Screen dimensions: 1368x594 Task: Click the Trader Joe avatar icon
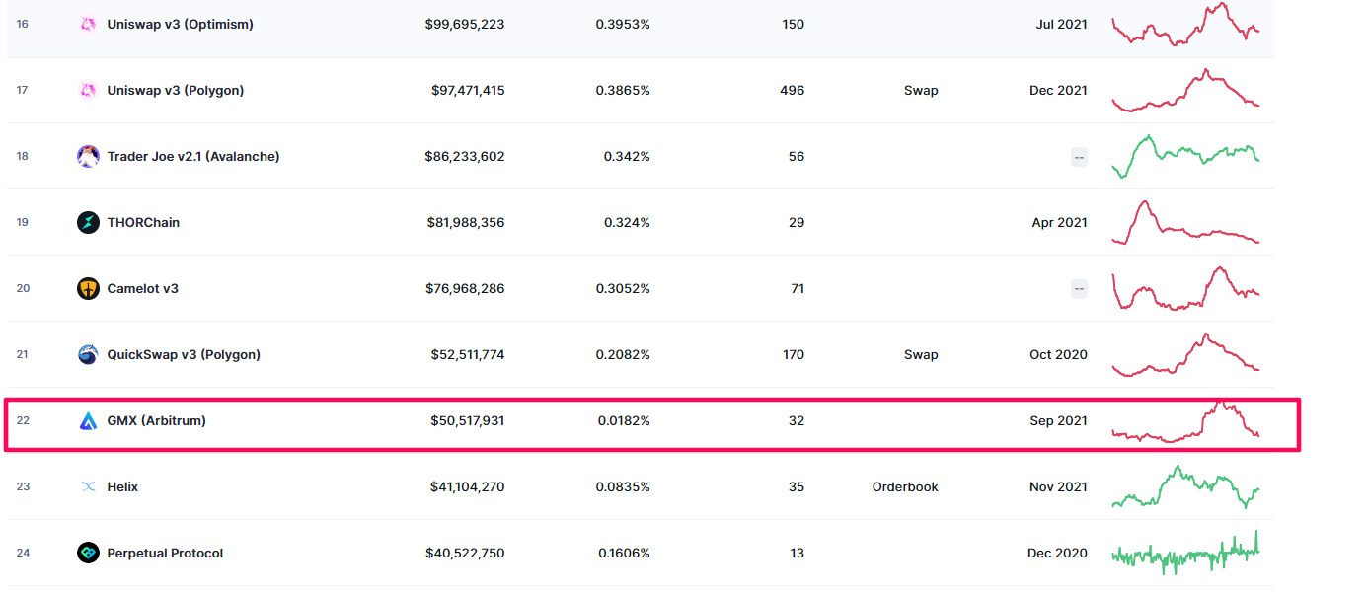pos(88,156)
